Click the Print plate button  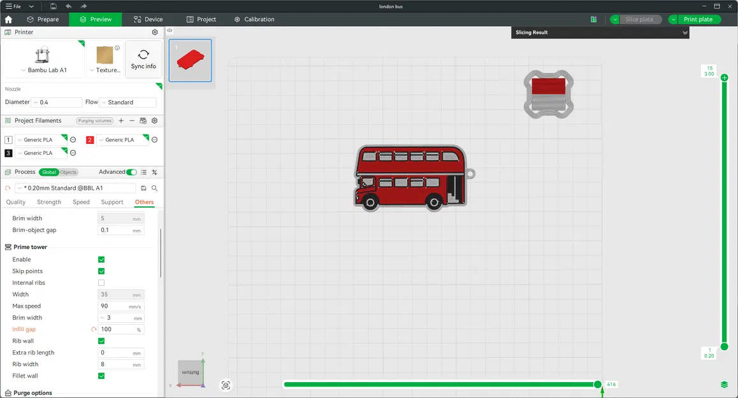pos(698,19)
